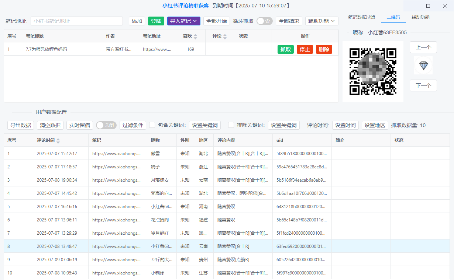Click uid starting with 6481218b
Viewport: 454px width, 280px height.
click(x=302, y=207)
